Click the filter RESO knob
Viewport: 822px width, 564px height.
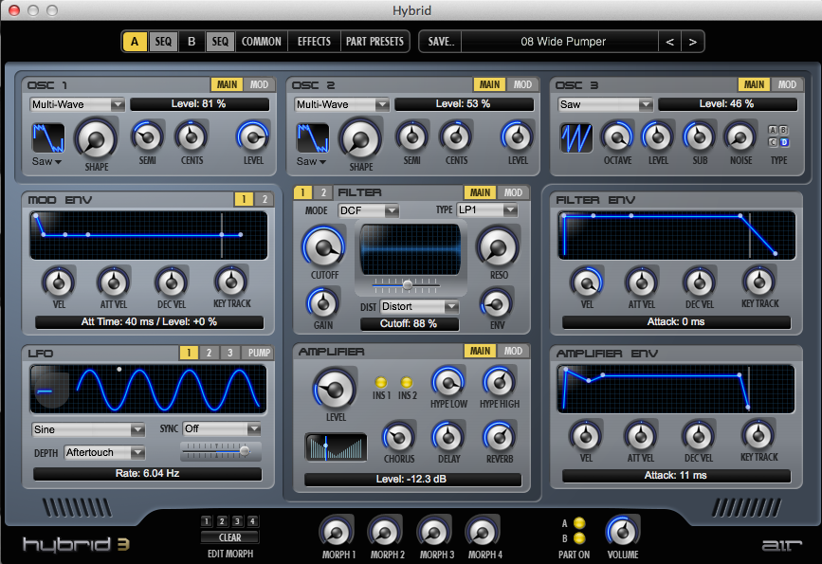[498, 247]
